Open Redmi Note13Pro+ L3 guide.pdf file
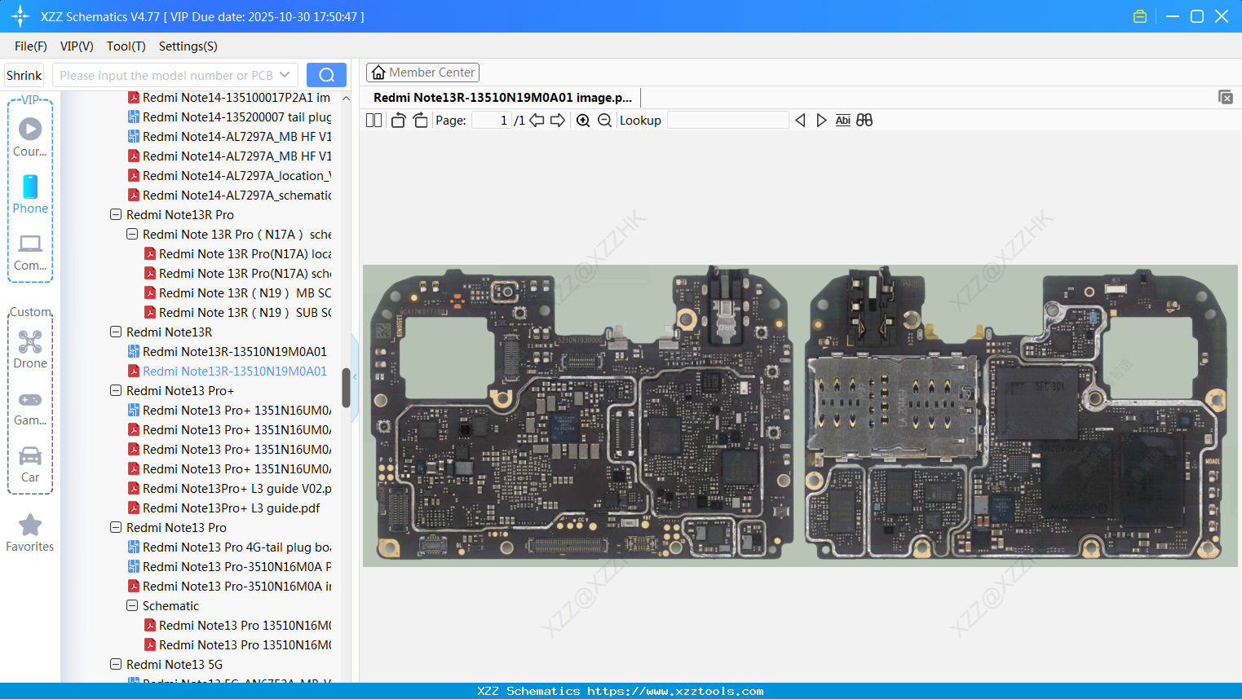 coord(231,508)
